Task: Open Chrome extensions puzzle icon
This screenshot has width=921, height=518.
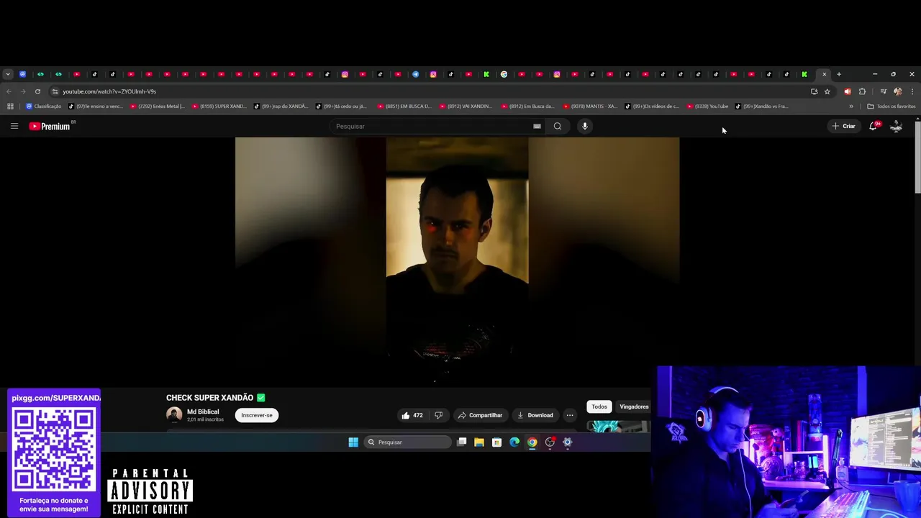Action: tap(862, 91)
